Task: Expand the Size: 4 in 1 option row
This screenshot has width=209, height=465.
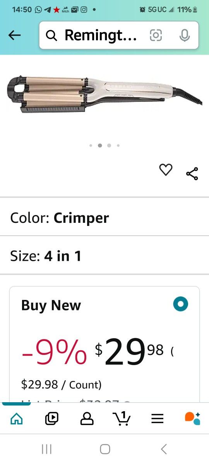Action: tap(104, 256)
